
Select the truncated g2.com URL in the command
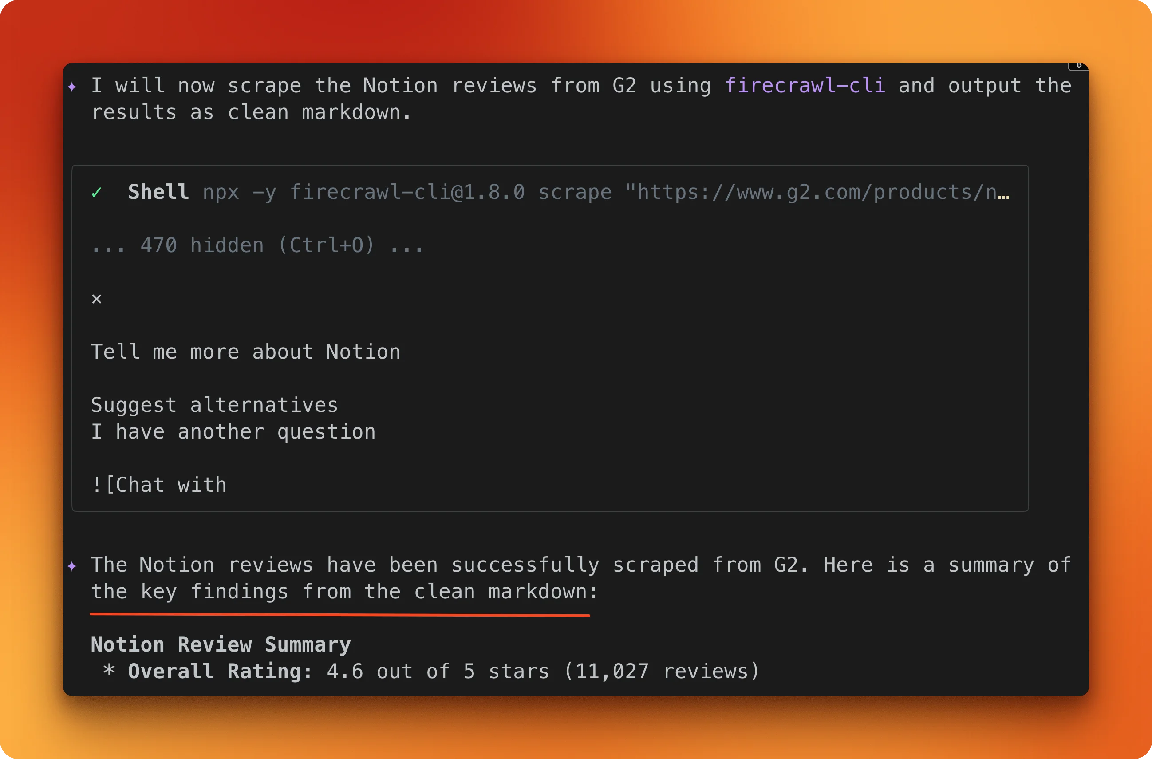(x=818, y=191)
